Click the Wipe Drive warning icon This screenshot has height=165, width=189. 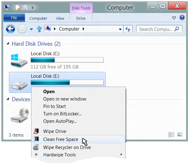[36, 131]
